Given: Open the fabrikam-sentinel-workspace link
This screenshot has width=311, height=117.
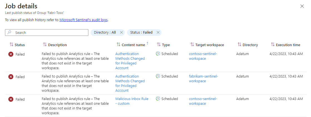Looking at the screenshot, I should [203, 79].
